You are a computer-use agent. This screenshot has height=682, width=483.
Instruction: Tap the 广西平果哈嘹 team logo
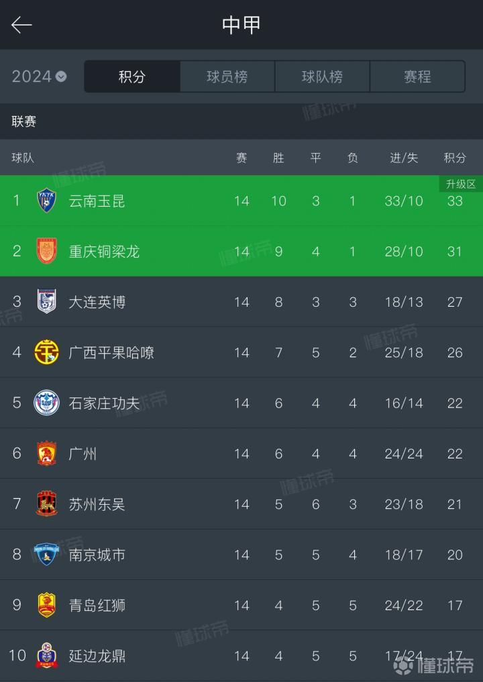[x=46, y=352]
